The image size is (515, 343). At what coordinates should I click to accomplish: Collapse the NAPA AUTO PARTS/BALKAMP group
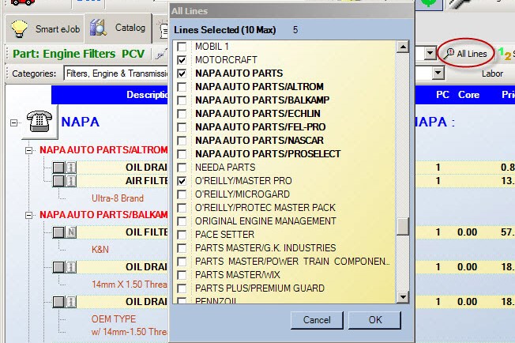[x=29, y=214]
